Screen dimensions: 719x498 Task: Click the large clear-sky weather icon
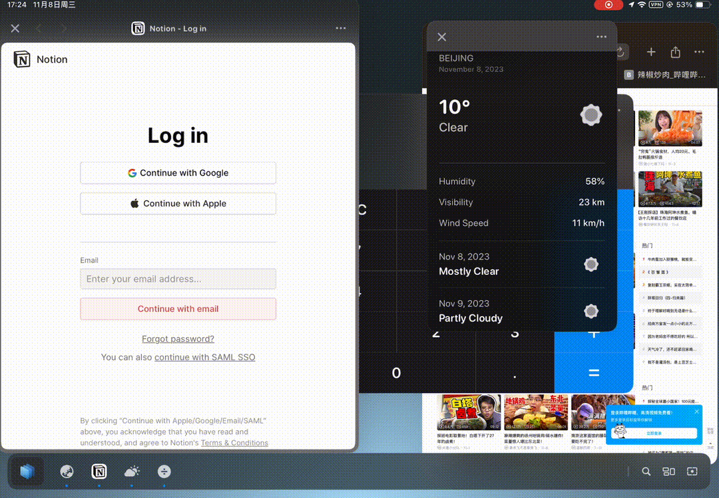click(x=591, y=115)
